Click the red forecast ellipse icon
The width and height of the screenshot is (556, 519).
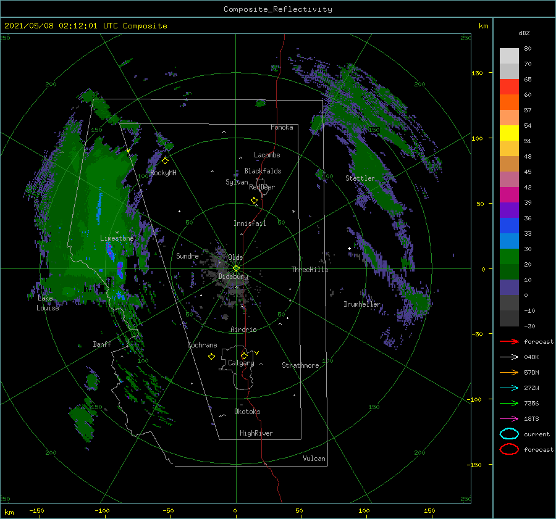point(509,449)
